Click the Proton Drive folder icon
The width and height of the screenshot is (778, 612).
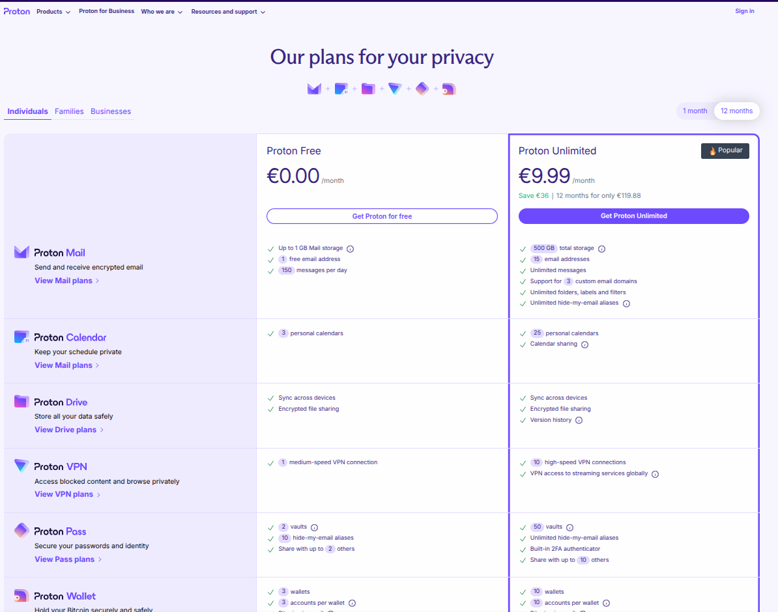[22, 402]
